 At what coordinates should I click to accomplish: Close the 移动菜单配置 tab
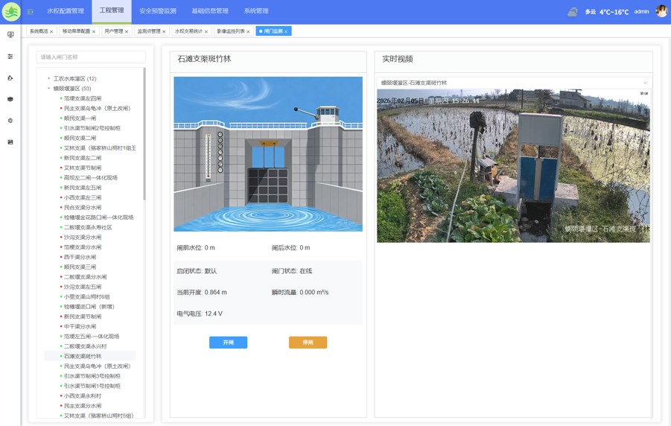(94, 32)
